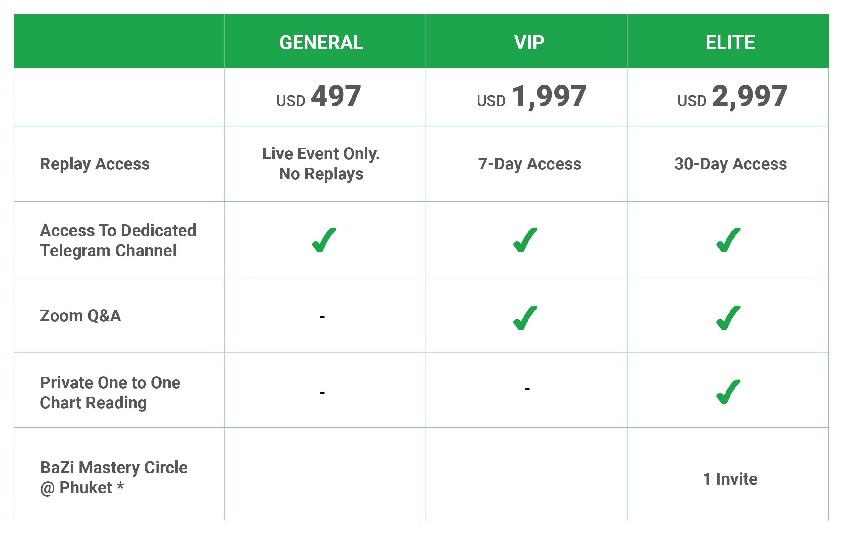The width and height of the screenshot is (842, 533).
Task: Click the USD 2,997 price
Action: coord(732,97)
